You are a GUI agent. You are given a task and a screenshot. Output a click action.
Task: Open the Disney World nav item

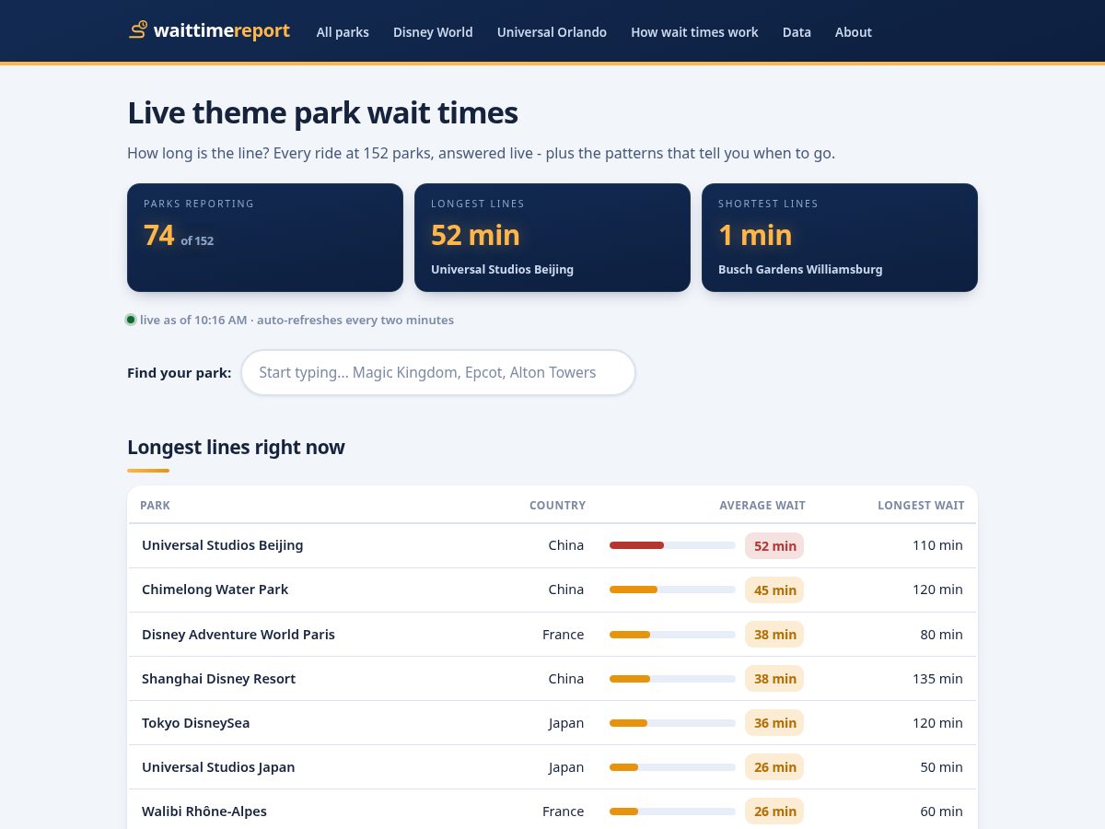433,32
